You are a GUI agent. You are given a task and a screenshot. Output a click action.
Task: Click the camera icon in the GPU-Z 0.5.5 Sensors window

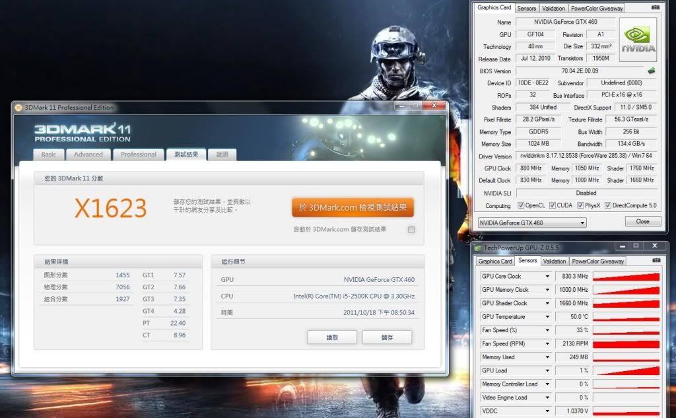[656, 260]
